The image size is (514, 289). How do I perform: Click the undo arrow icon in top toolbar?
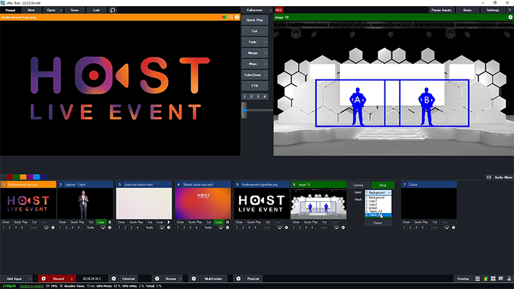click(x=113, y=10)
